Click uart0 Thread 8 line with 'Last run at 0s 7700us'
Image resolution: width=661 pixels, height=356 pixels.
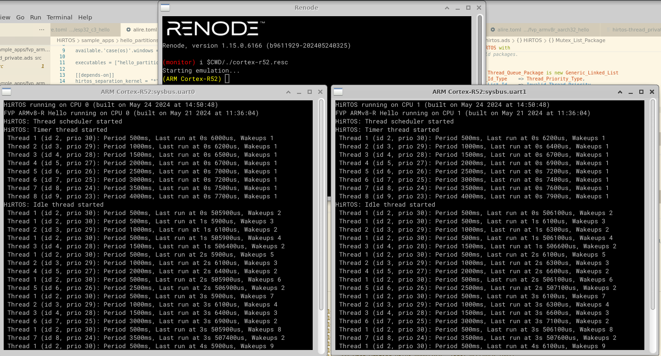142,196
